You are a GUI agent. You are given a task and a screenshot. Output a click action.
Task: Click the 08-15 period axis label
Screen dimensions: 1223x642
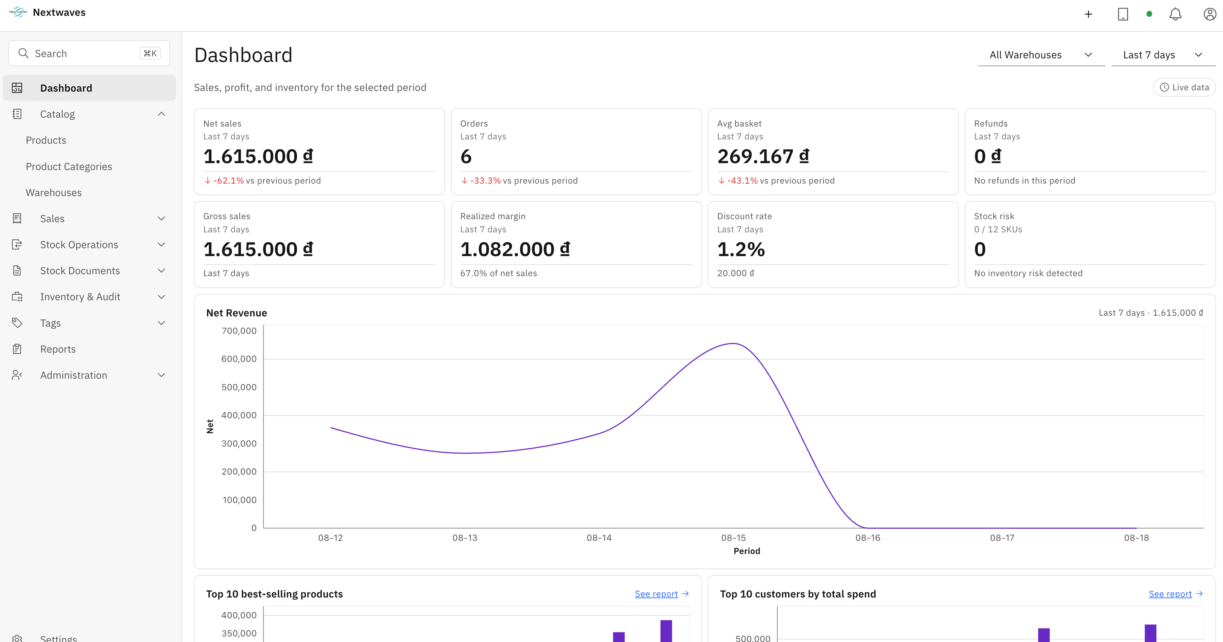tap(733, 538)
